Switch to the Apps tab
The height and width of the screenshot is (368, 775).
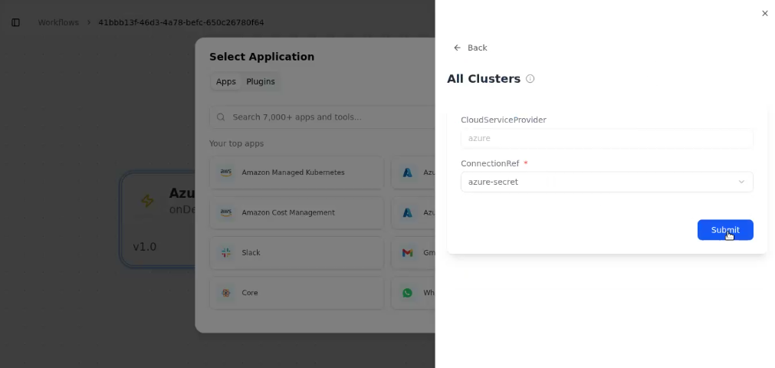(225, 82)
